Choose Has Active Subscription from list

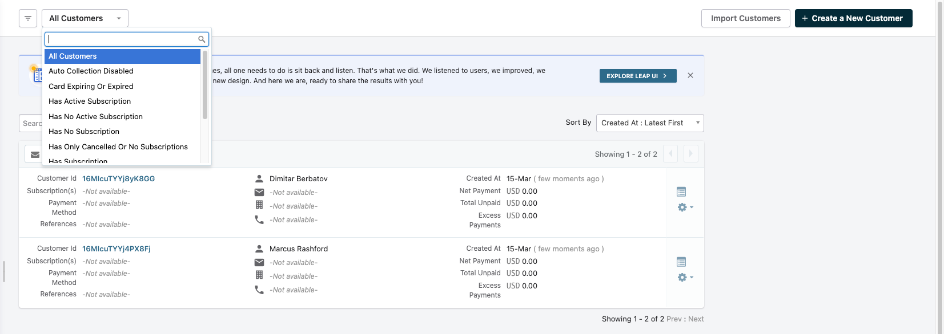[90, 101]
